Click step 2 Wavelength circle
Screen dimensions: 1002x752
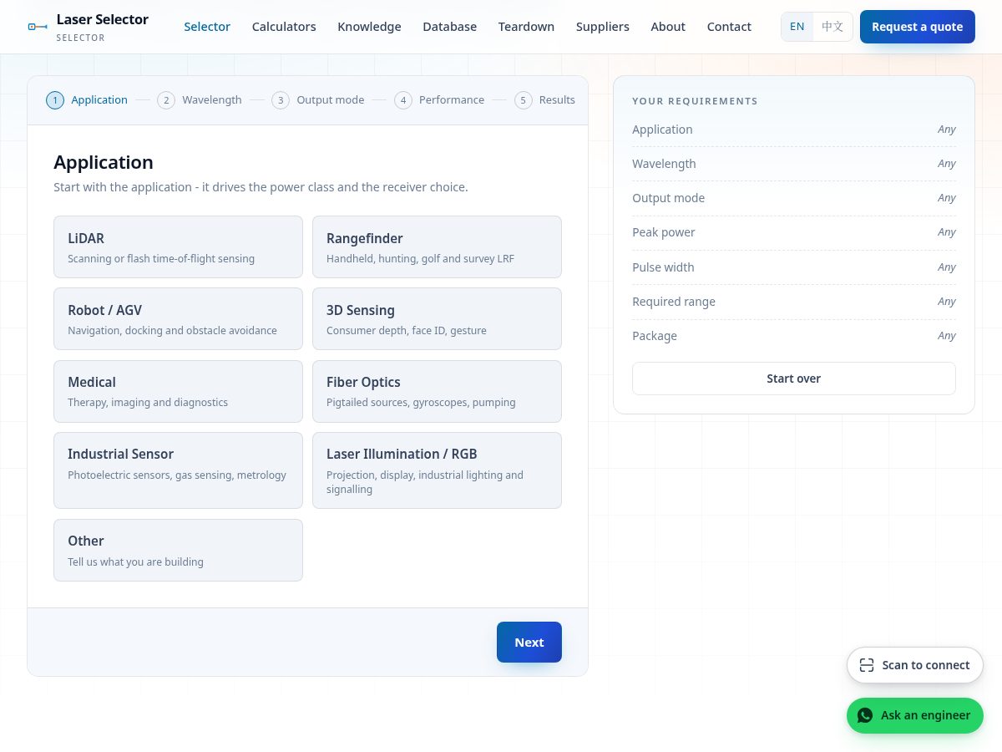pos(166,100)
